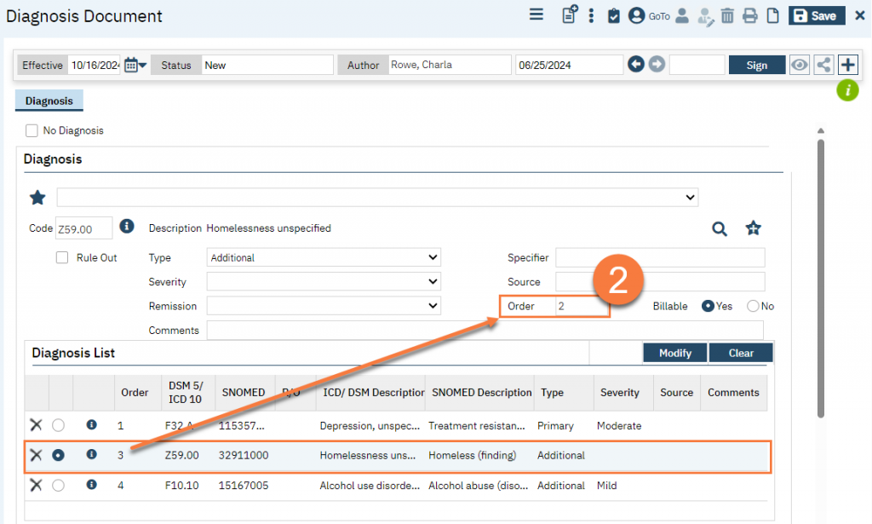Select the No radio for Billable

tap(753, 307)
